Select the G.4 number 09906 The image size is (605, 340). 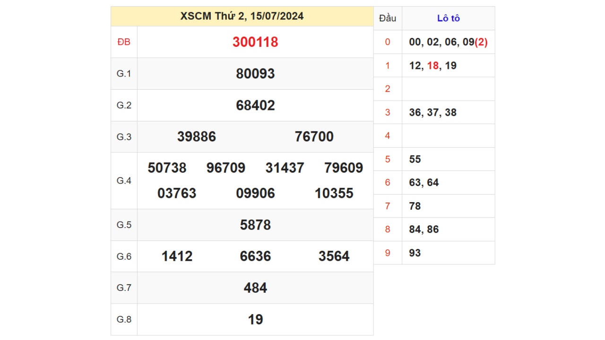pos(255,194)
